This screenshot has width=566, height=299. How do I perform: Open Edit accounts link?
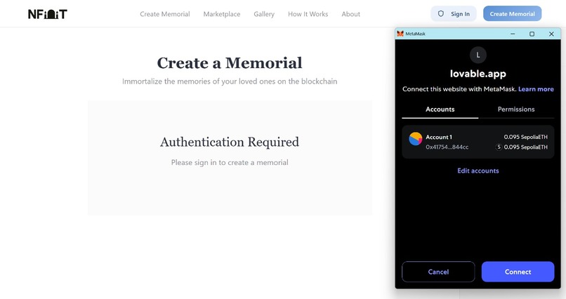pos(478,171)
